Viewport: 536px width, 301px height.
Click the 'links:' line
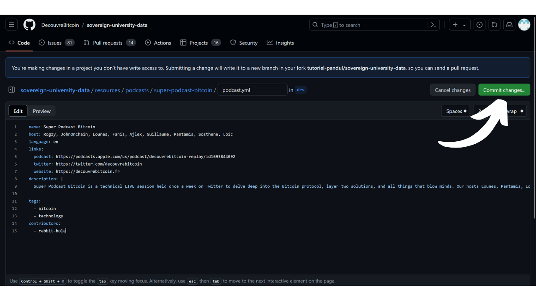point(36,149)
